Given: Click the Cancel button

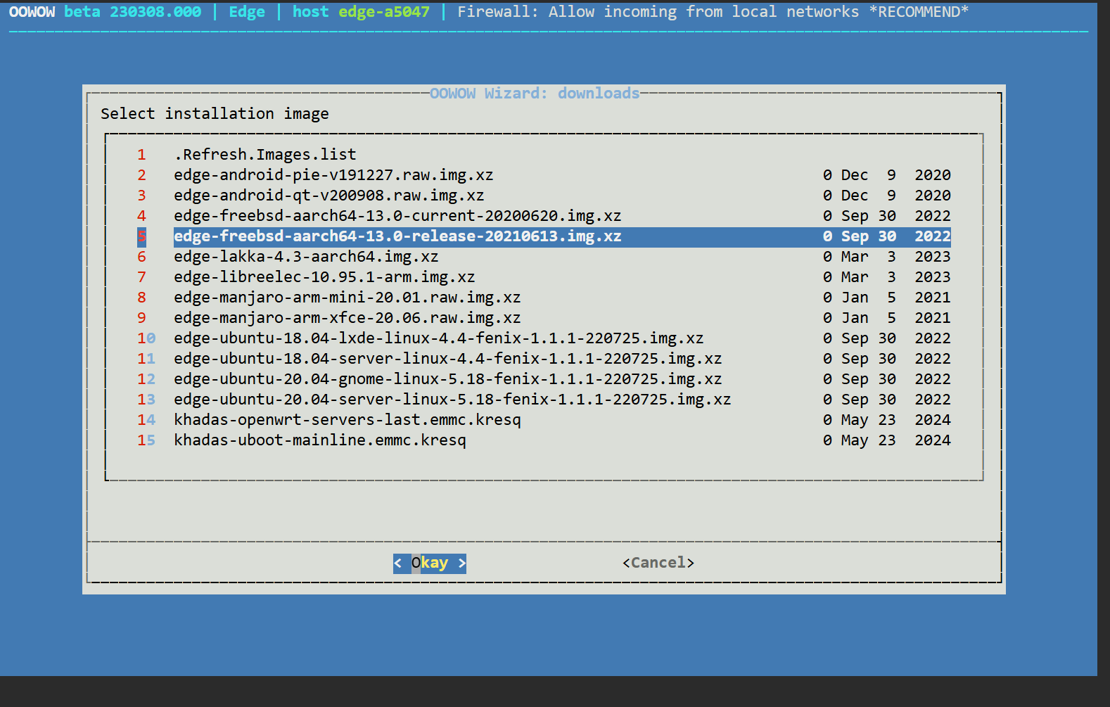Looking at the screenshot, I should click(658, 563).
